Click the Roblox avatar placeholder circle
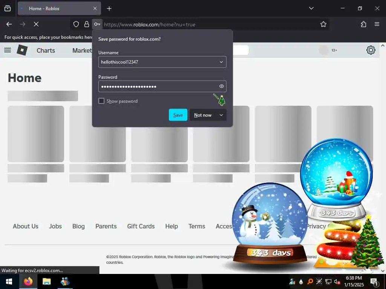Screen dimensions: 386x289 pos(323,50)
